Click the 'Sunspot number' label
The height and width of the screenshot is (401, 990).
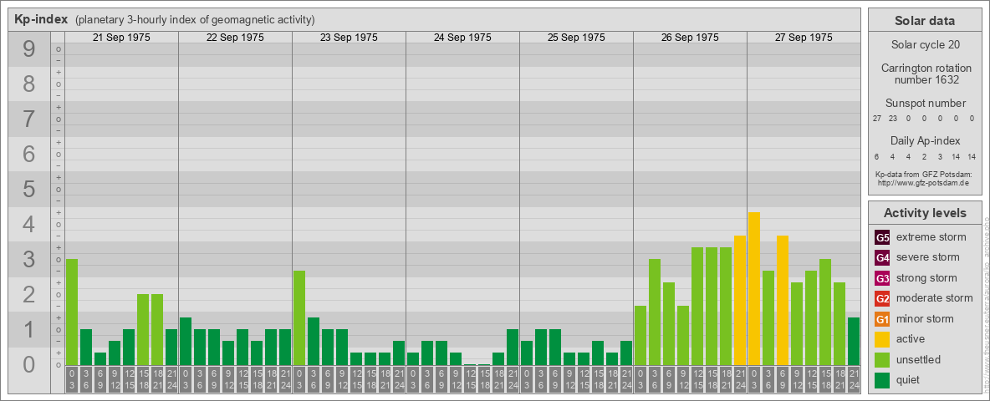[x=925, y=103]
